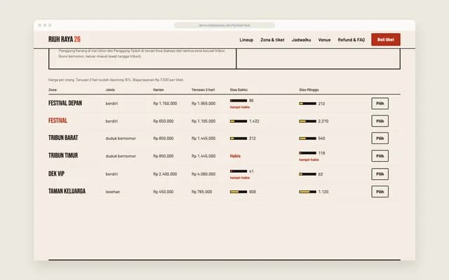449x280 pixels.
Task: Click Taman Keluarga Saturday availability bar
Action: coord(239,192)
